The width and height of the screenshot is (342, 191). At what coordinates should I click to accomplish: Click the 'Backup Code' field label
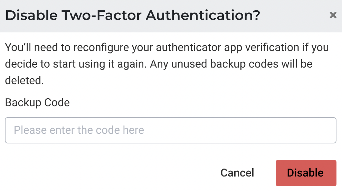point(37,102)
